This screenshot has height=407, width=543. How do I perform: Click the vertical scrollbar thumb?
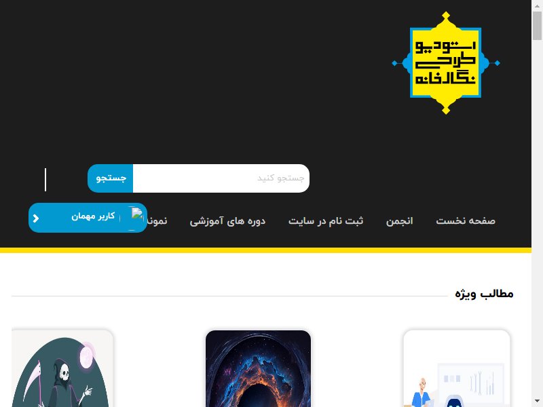click(537, 26)
